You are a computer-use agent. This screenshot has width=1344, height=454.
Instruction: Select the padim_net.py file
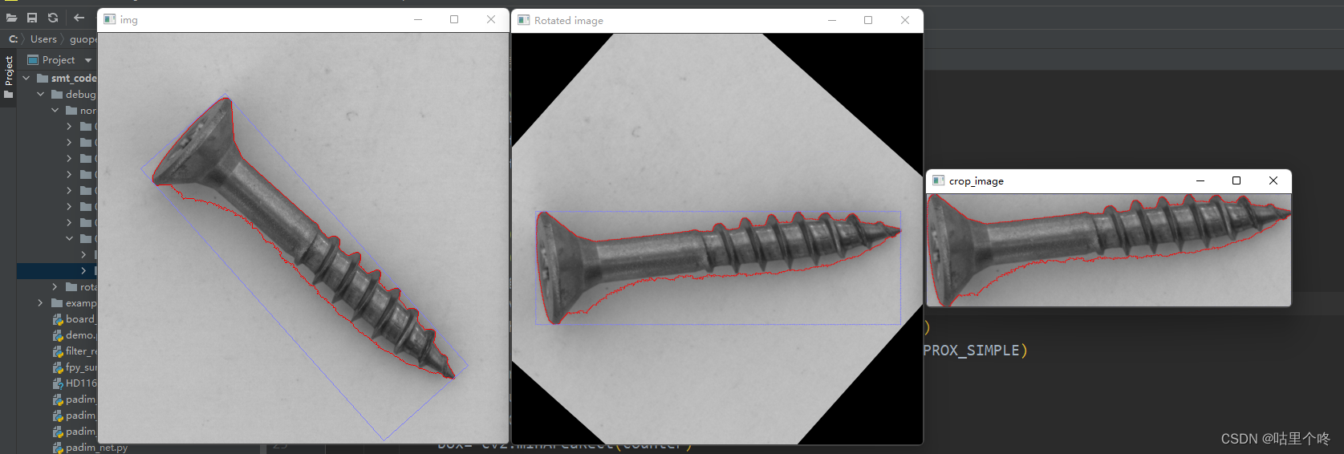click(90, 448)
